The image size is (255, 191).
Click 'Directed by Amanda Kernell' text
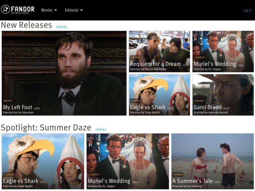[211, 112]
